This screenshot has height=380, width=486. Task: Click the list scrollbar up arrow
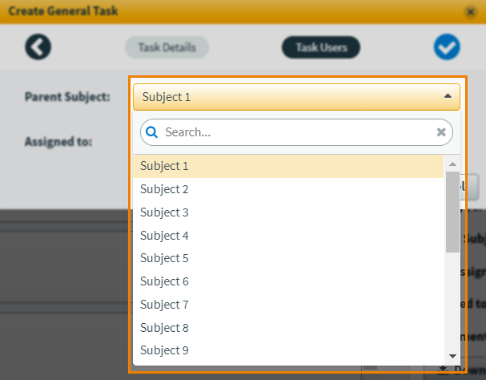click(452, 164)
